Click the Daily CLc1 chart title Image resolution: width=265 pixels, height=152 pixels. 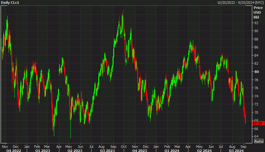pyautogui.click(x=10, y=3)
